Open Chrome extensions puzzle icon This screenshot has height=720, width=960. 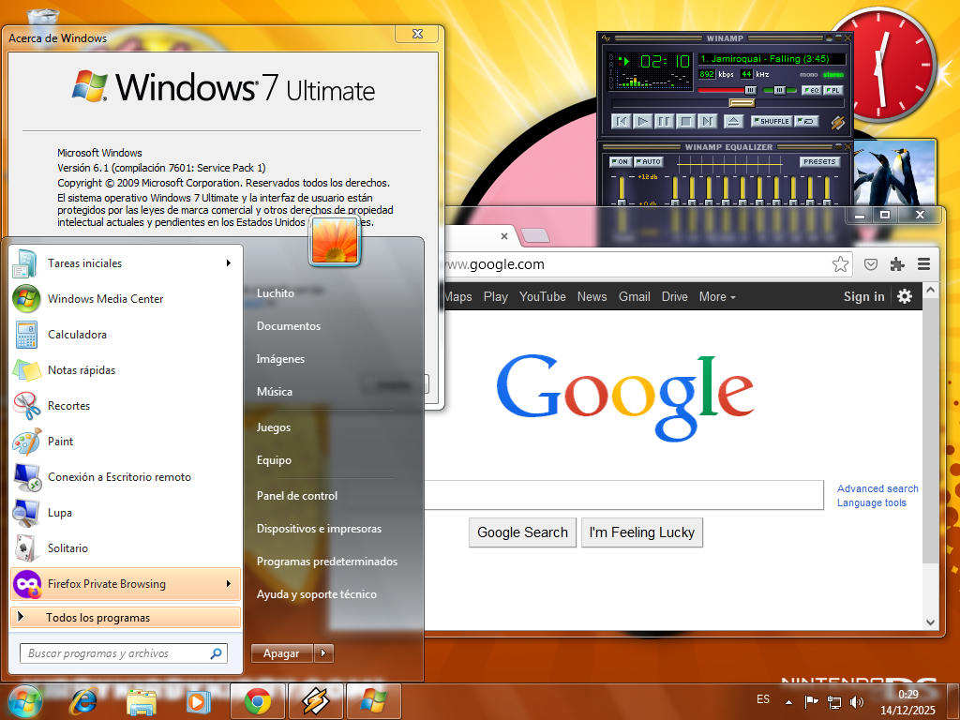(897, 264)
